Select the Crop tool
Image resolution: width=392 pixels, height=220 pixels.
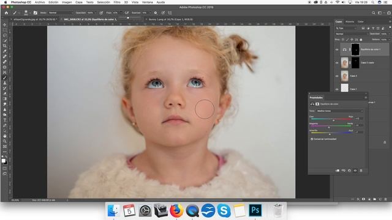point(5,46)
